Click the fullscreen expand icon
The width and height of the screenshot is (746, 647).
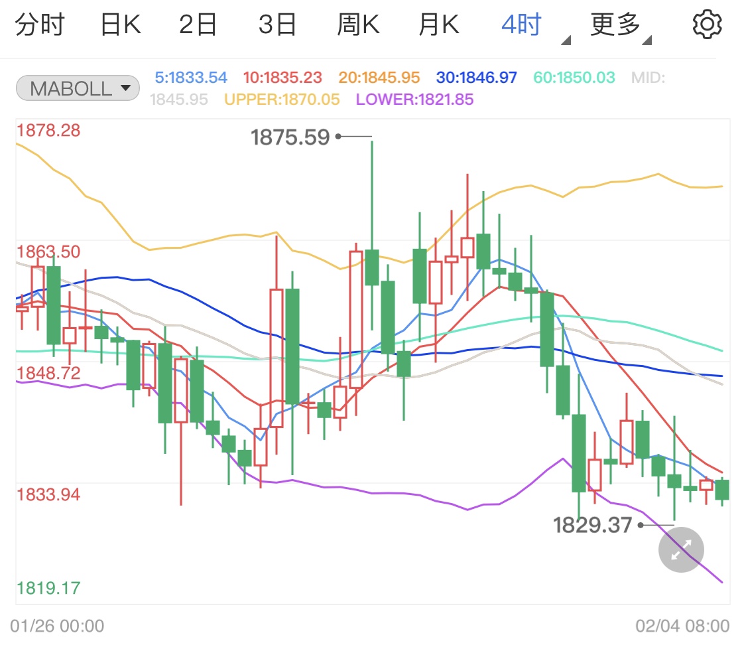[x=680, y=549]
